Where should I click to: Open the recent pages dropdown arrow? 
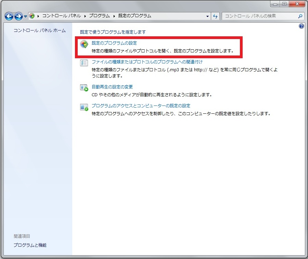click(x=25, y=16)
